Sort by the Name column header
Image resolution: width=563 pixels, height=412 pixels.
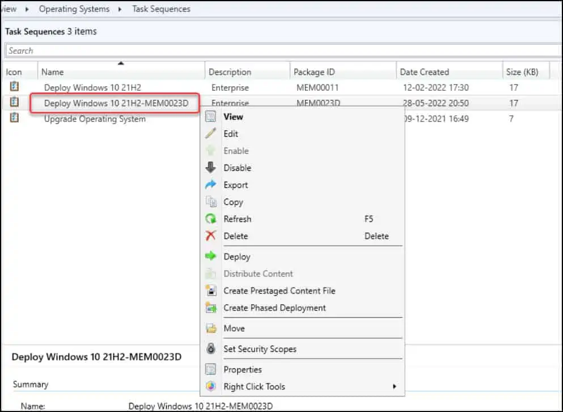pyautogui.click(x=121, y=72)
